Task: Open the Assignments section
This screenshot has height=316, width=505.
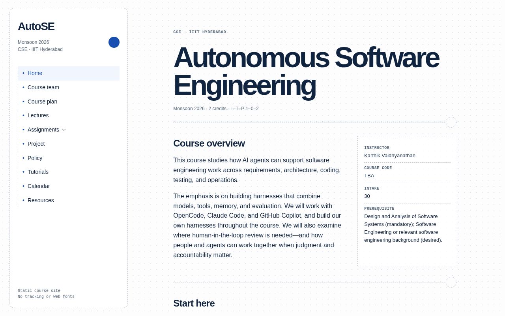Action: (x=43, y=130)
